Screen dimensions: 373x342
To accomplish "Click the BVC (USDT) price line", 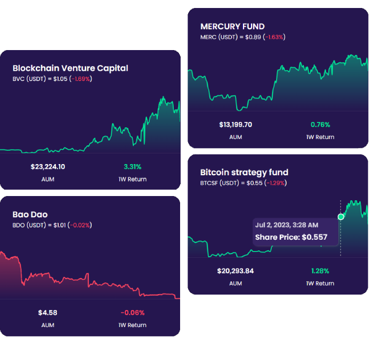I will tap(52, 79).
